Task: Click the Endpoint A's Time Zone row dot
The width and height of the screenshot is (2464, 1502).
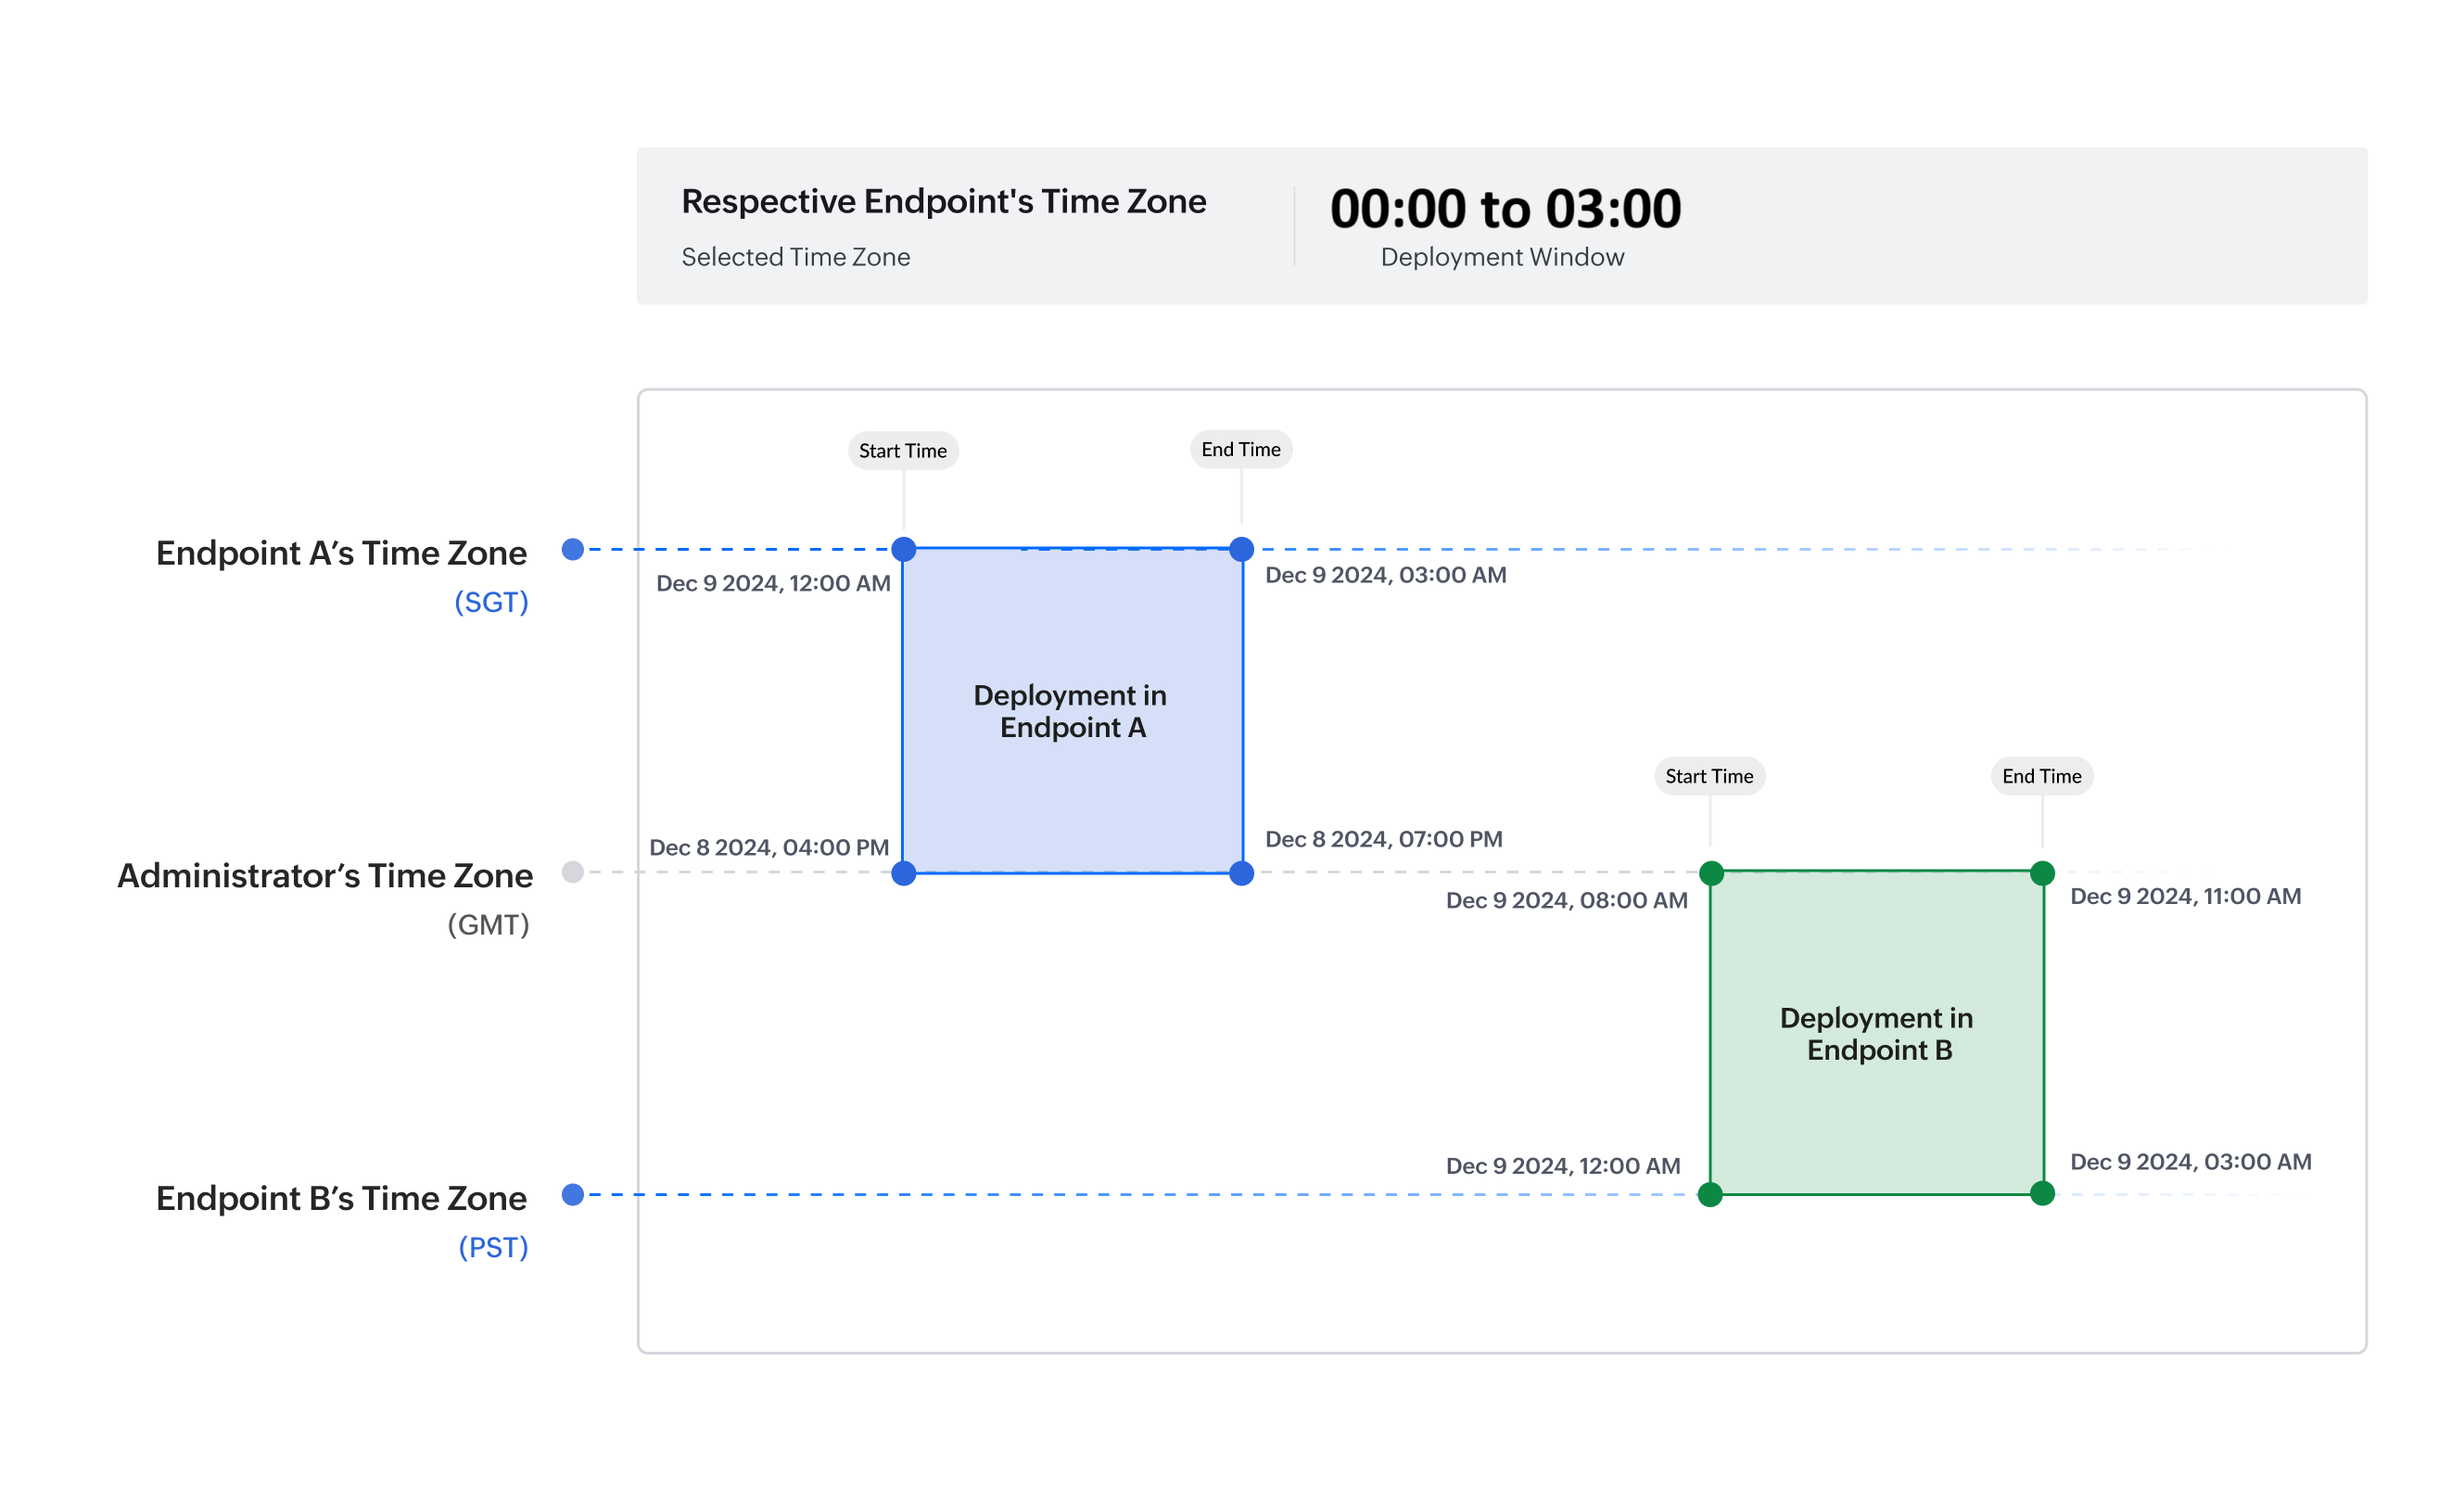Action: pos(573,549)
